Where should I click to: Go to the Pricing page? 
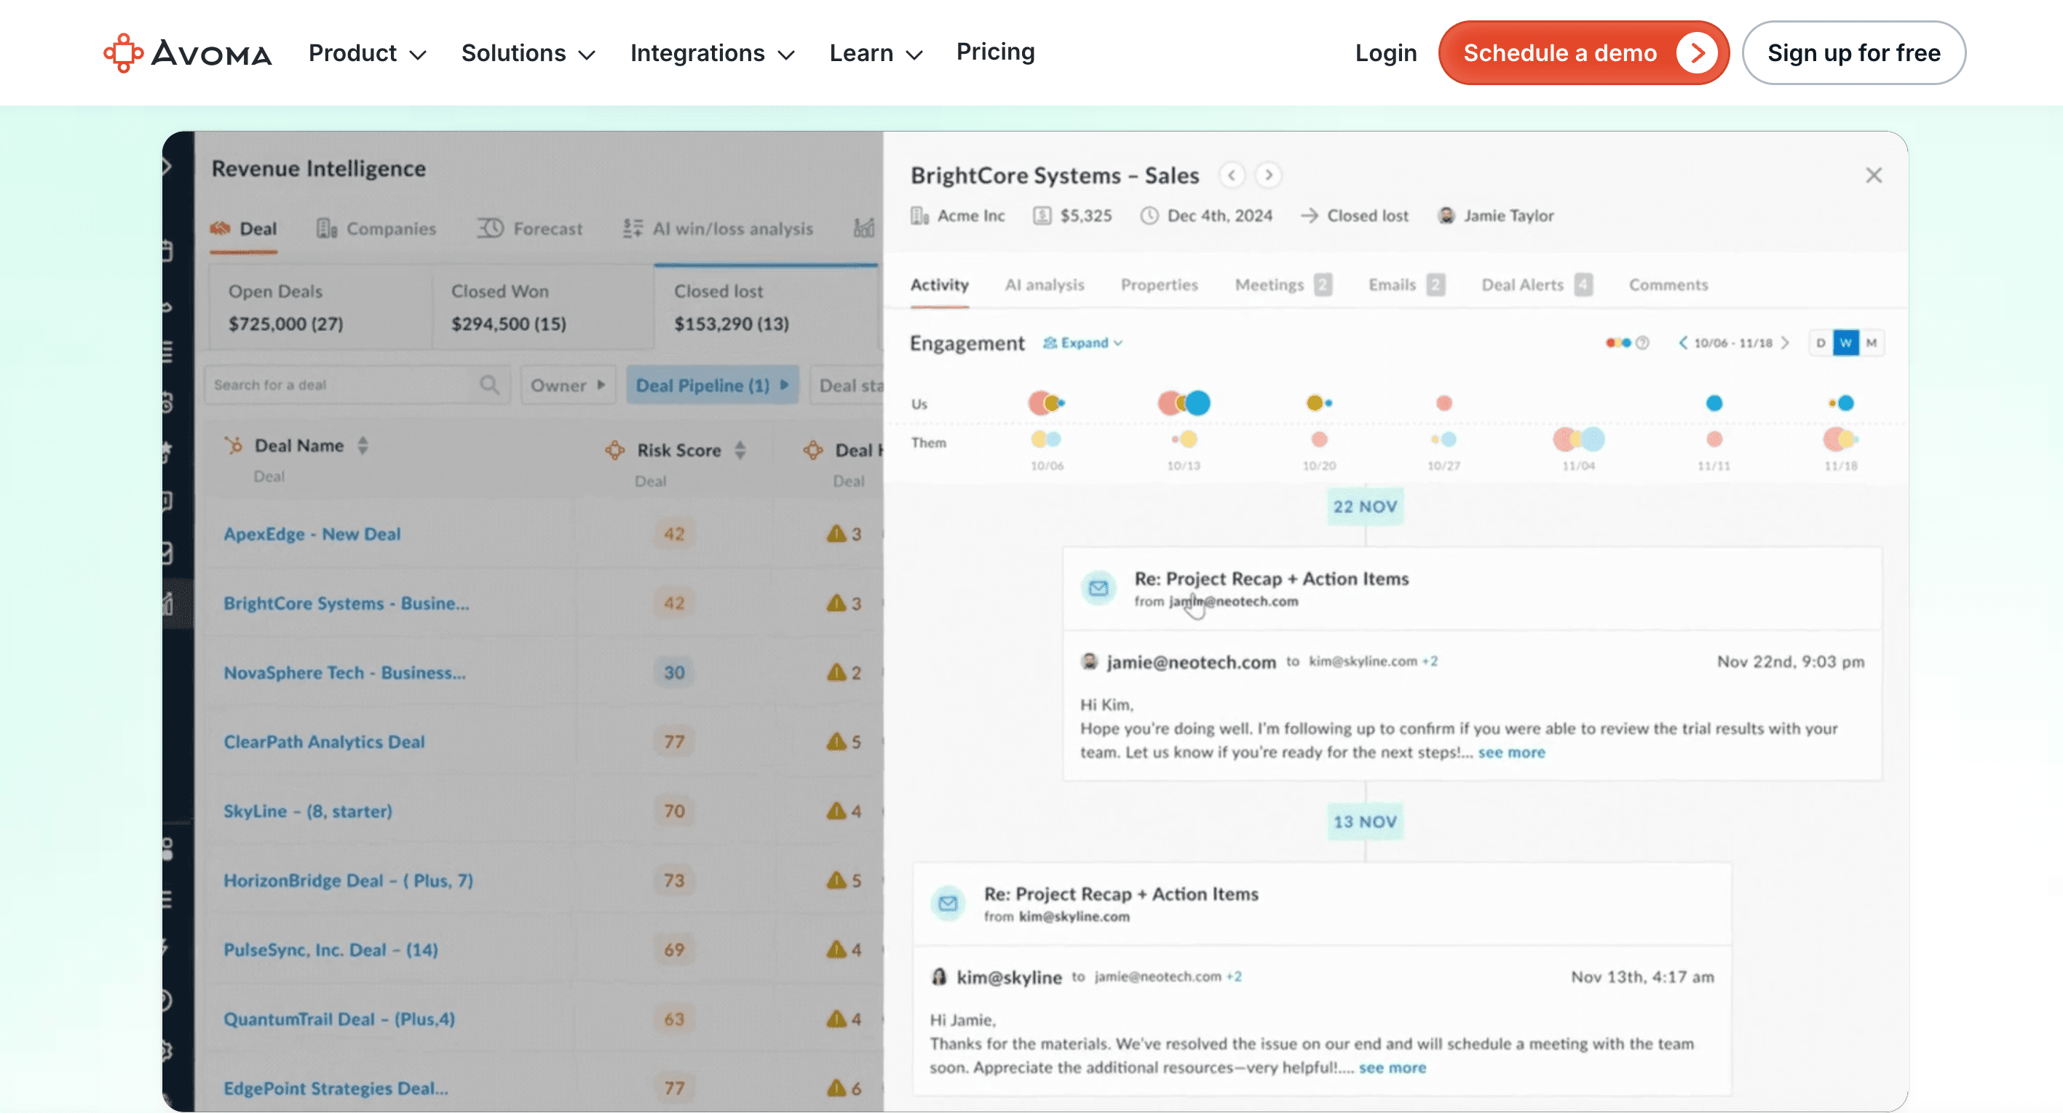coord(995,52)
